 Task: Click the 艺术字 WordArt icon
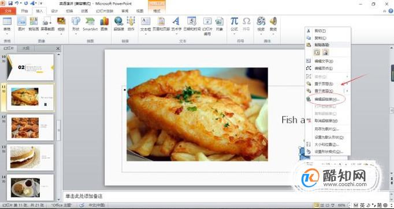[176, 24]
